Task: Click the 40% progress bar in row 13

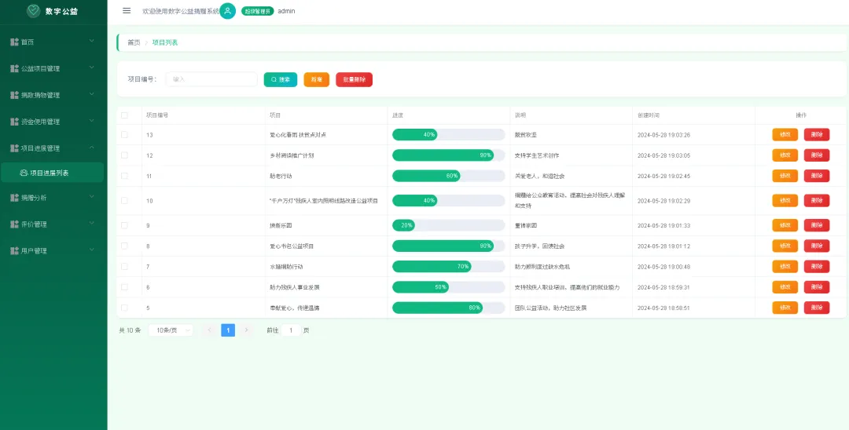Action: click(448, 134)
